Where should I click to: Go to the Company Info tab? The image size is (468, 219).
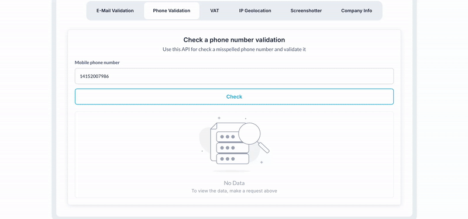click(x=356, y=11)
